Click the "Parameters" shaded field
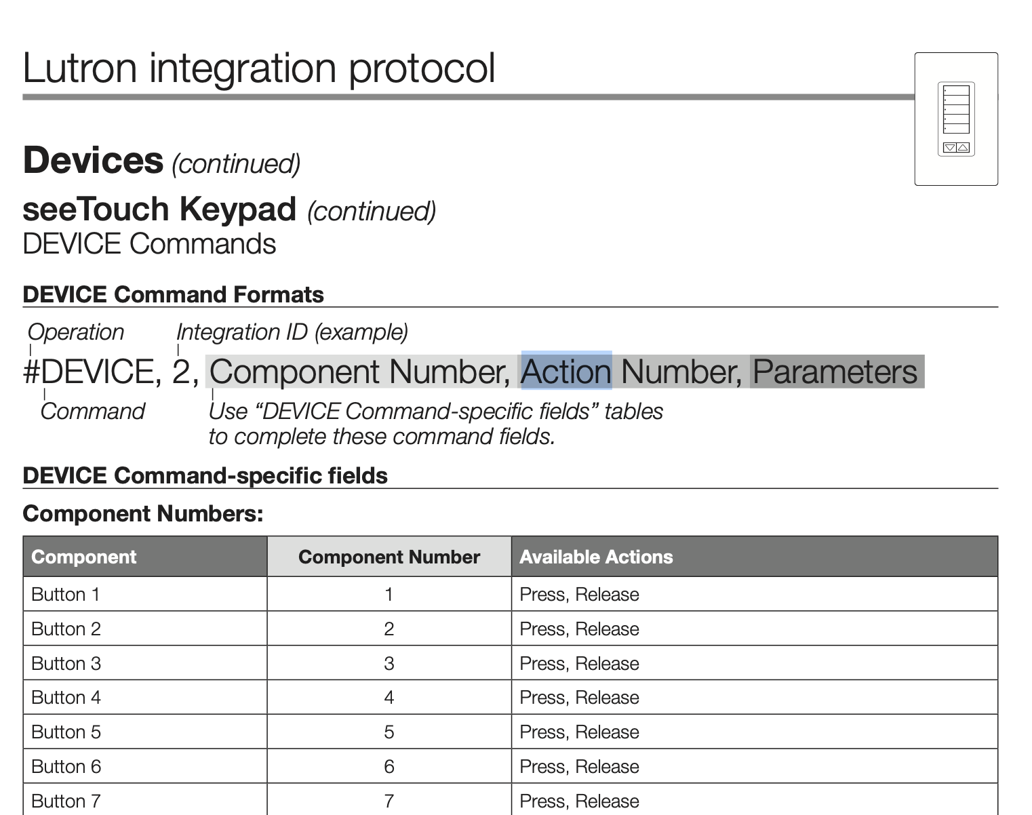This screenshot has height=815, width=1032. point(835,372)
